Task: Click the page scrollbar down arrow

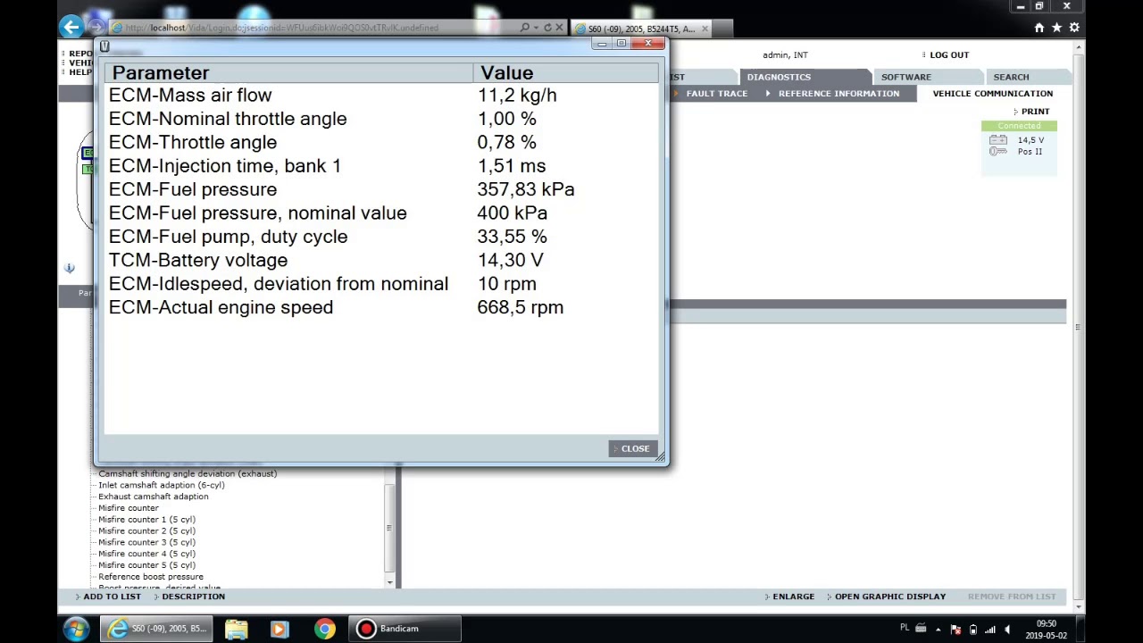Action: [x=1079, y=606]
